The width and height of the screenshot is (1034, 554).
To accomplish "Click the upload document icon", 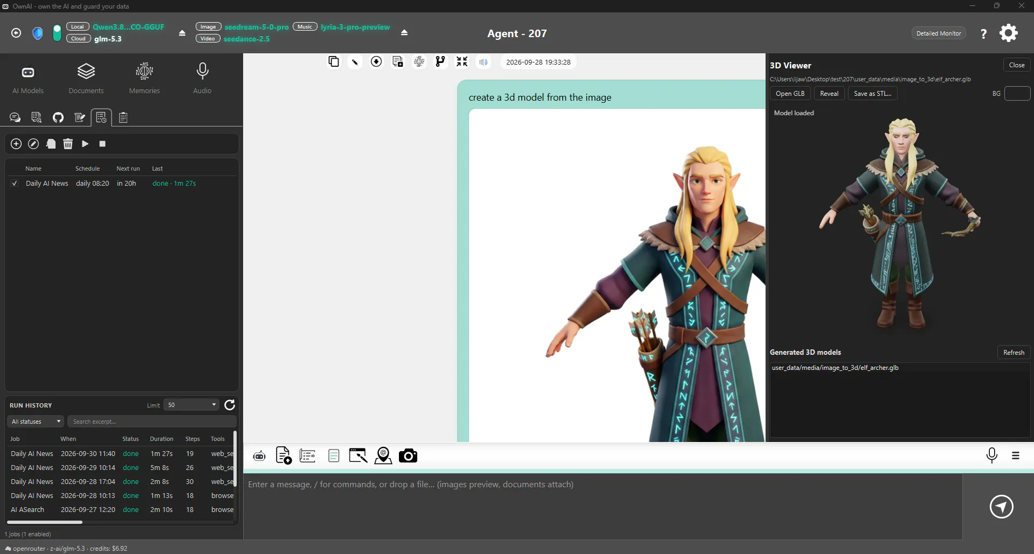I will click(284, 455).
